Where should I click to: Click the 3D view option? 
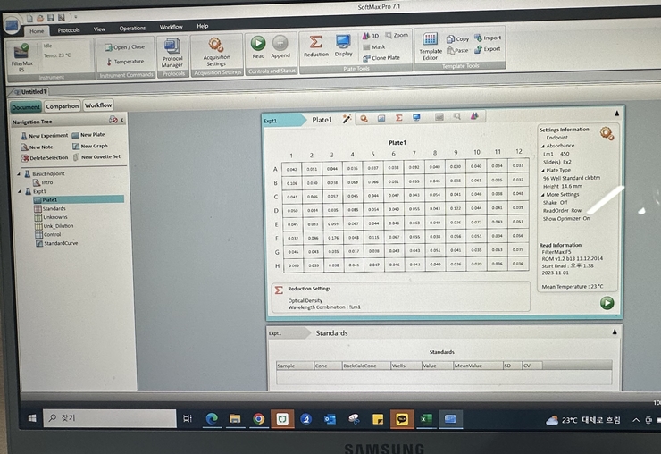[371, 36]
